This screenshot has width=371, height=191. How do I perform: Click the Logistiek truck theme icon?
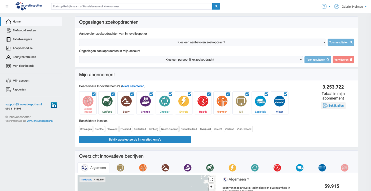[260, 101]
